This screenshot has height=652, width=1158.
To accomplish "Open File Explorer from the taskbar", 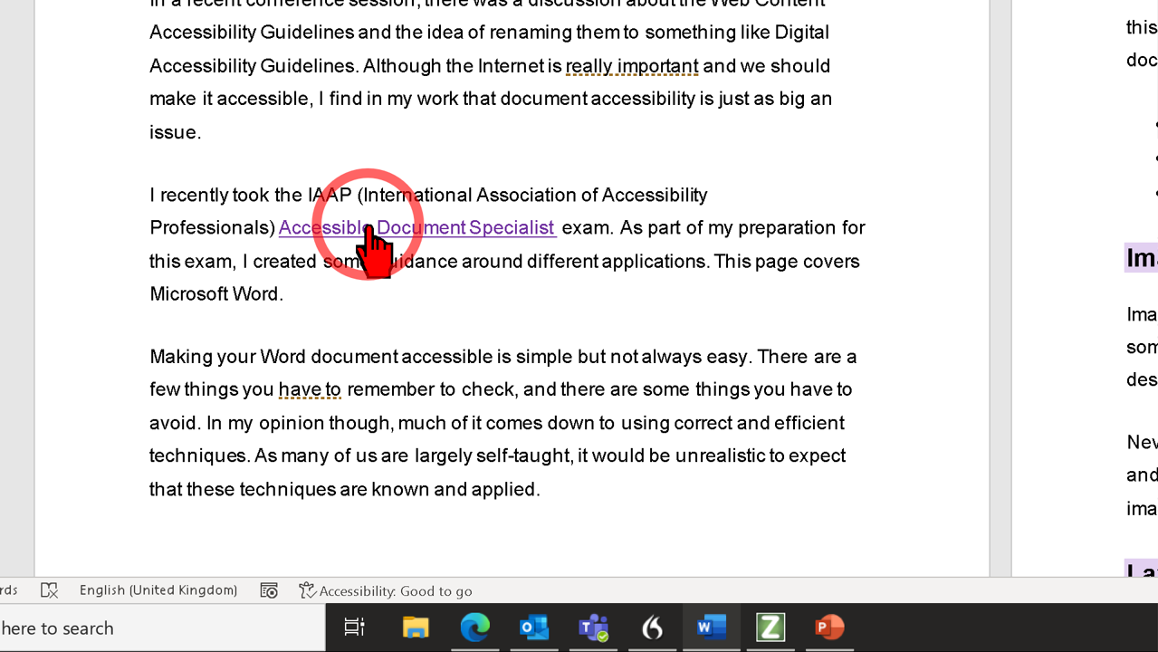I will click(x=416, y=627).
